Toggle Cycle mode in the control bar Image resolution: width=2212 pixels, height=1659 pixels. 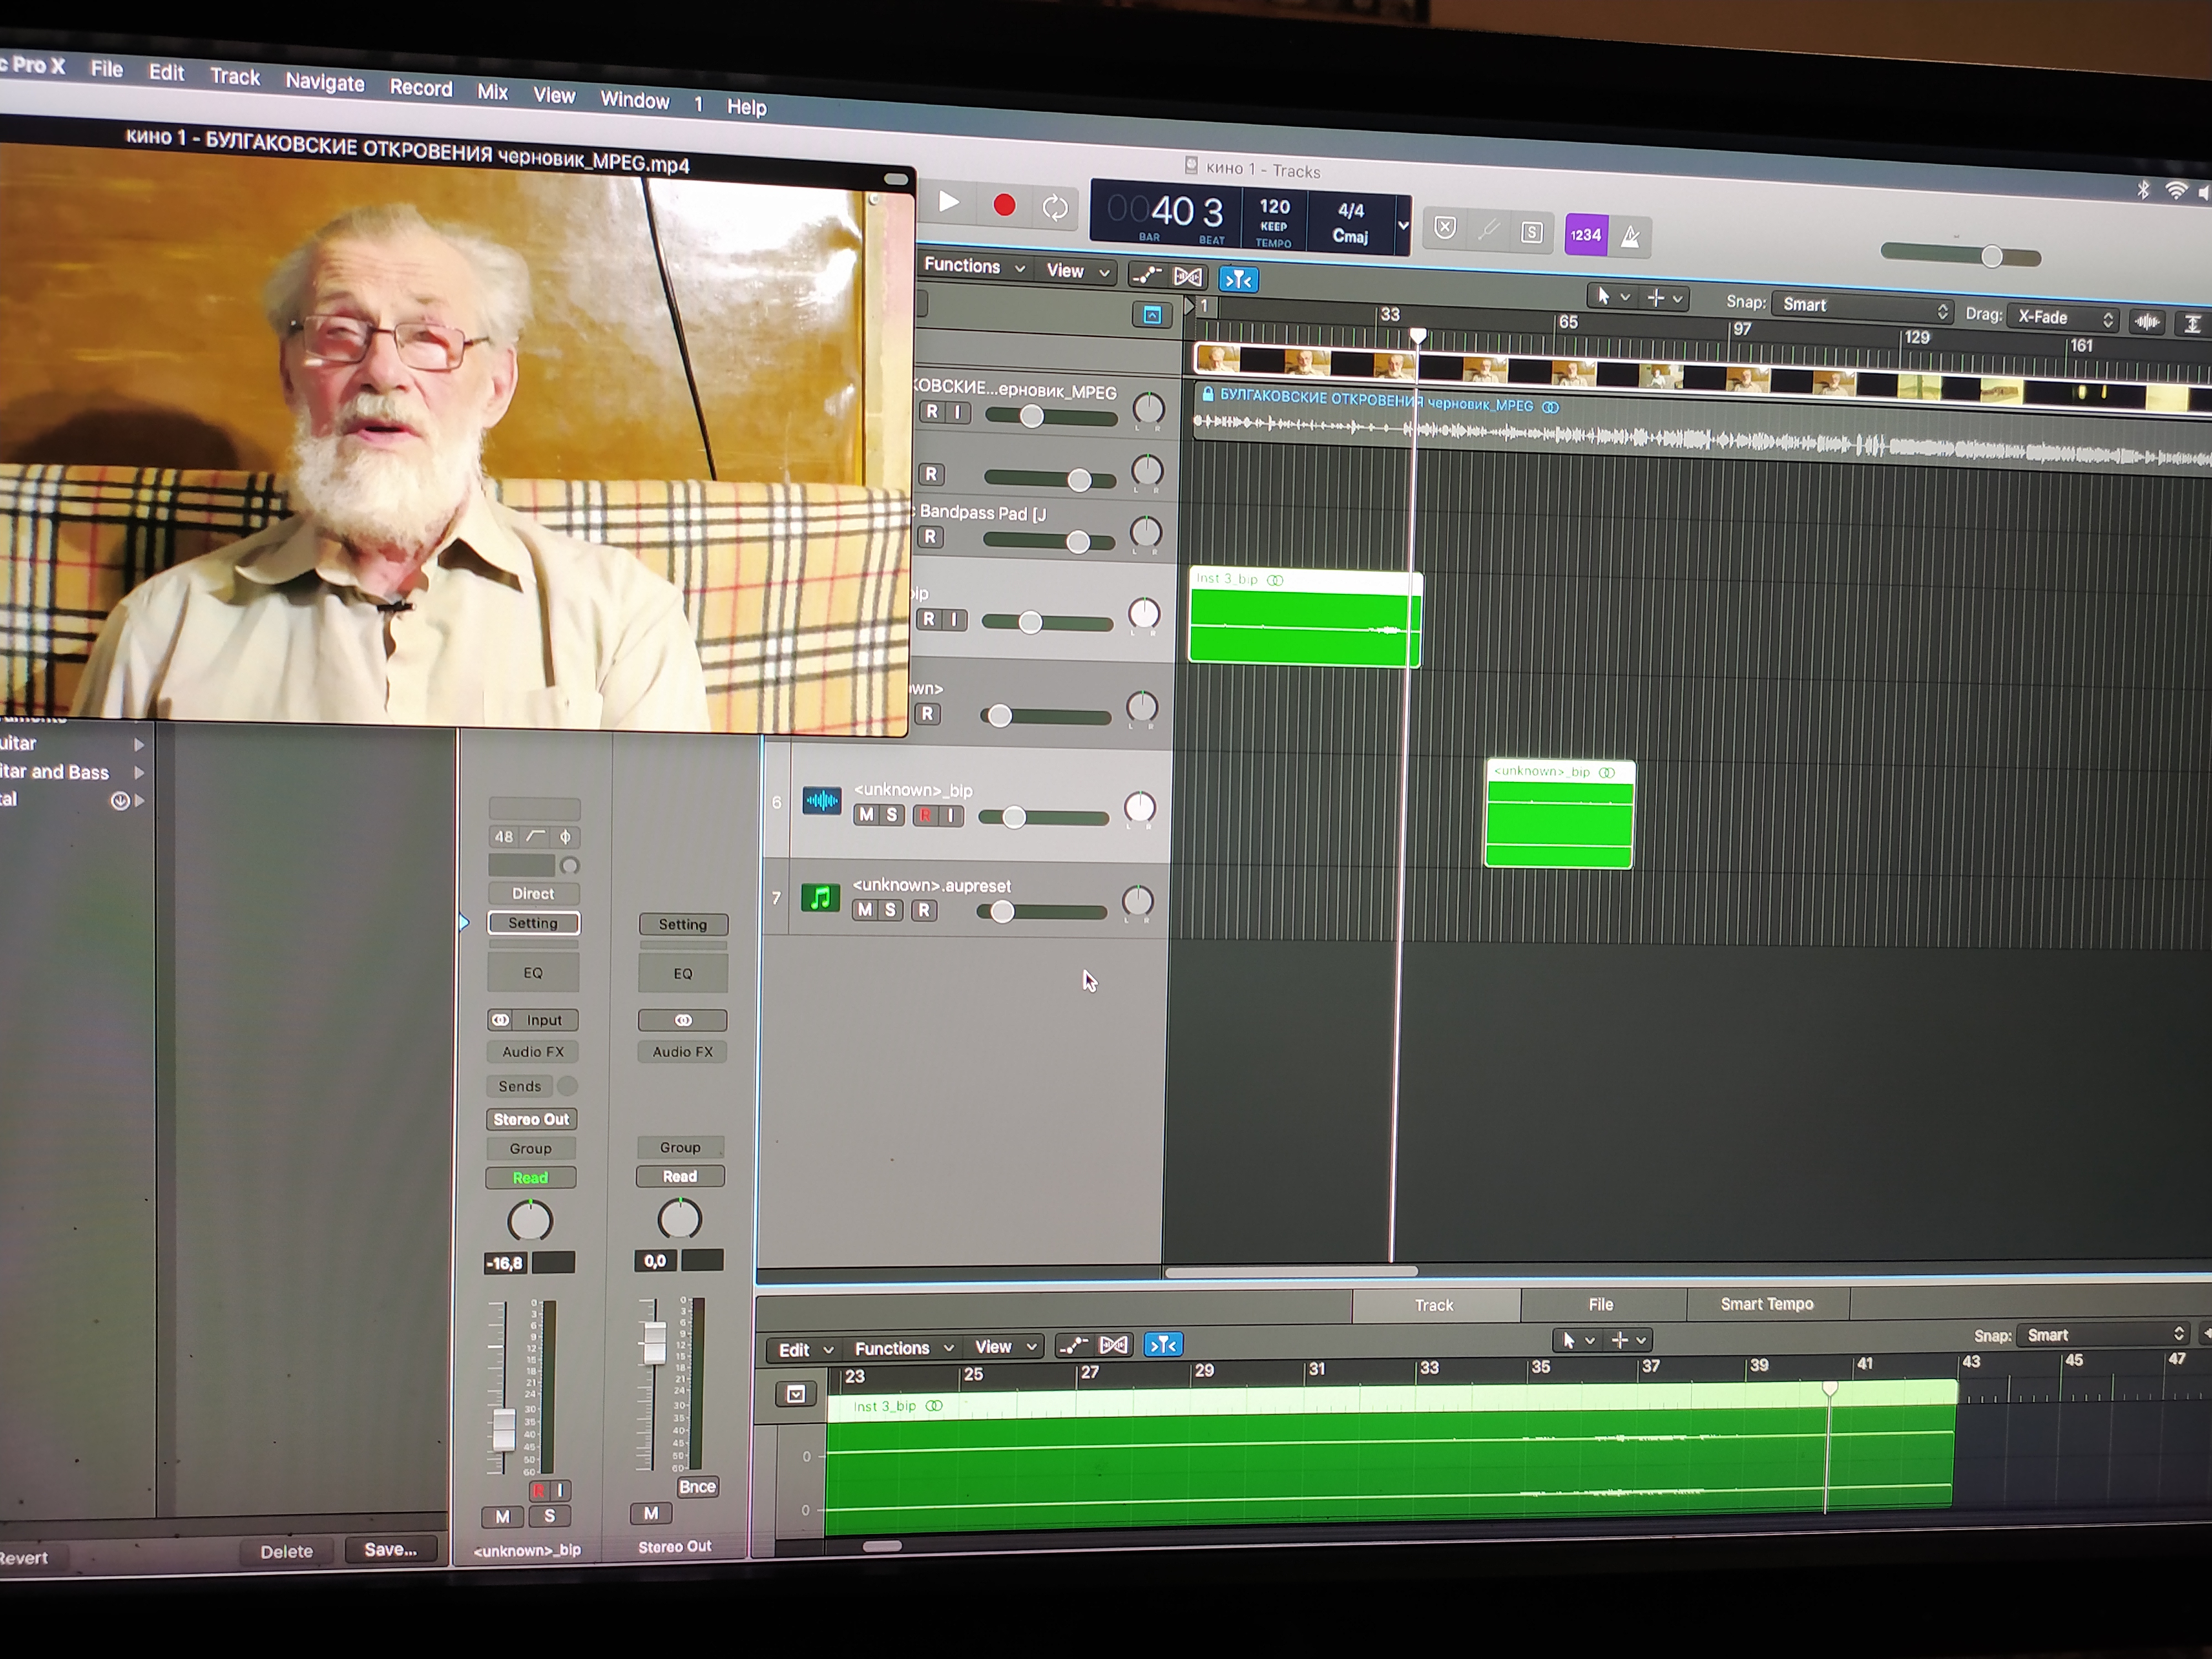(x=1055, y=208)
